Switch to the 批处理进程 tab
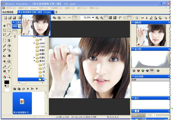The width and height of the screenshot is (173, 120). pyautogui.click(x=8, y=12)
